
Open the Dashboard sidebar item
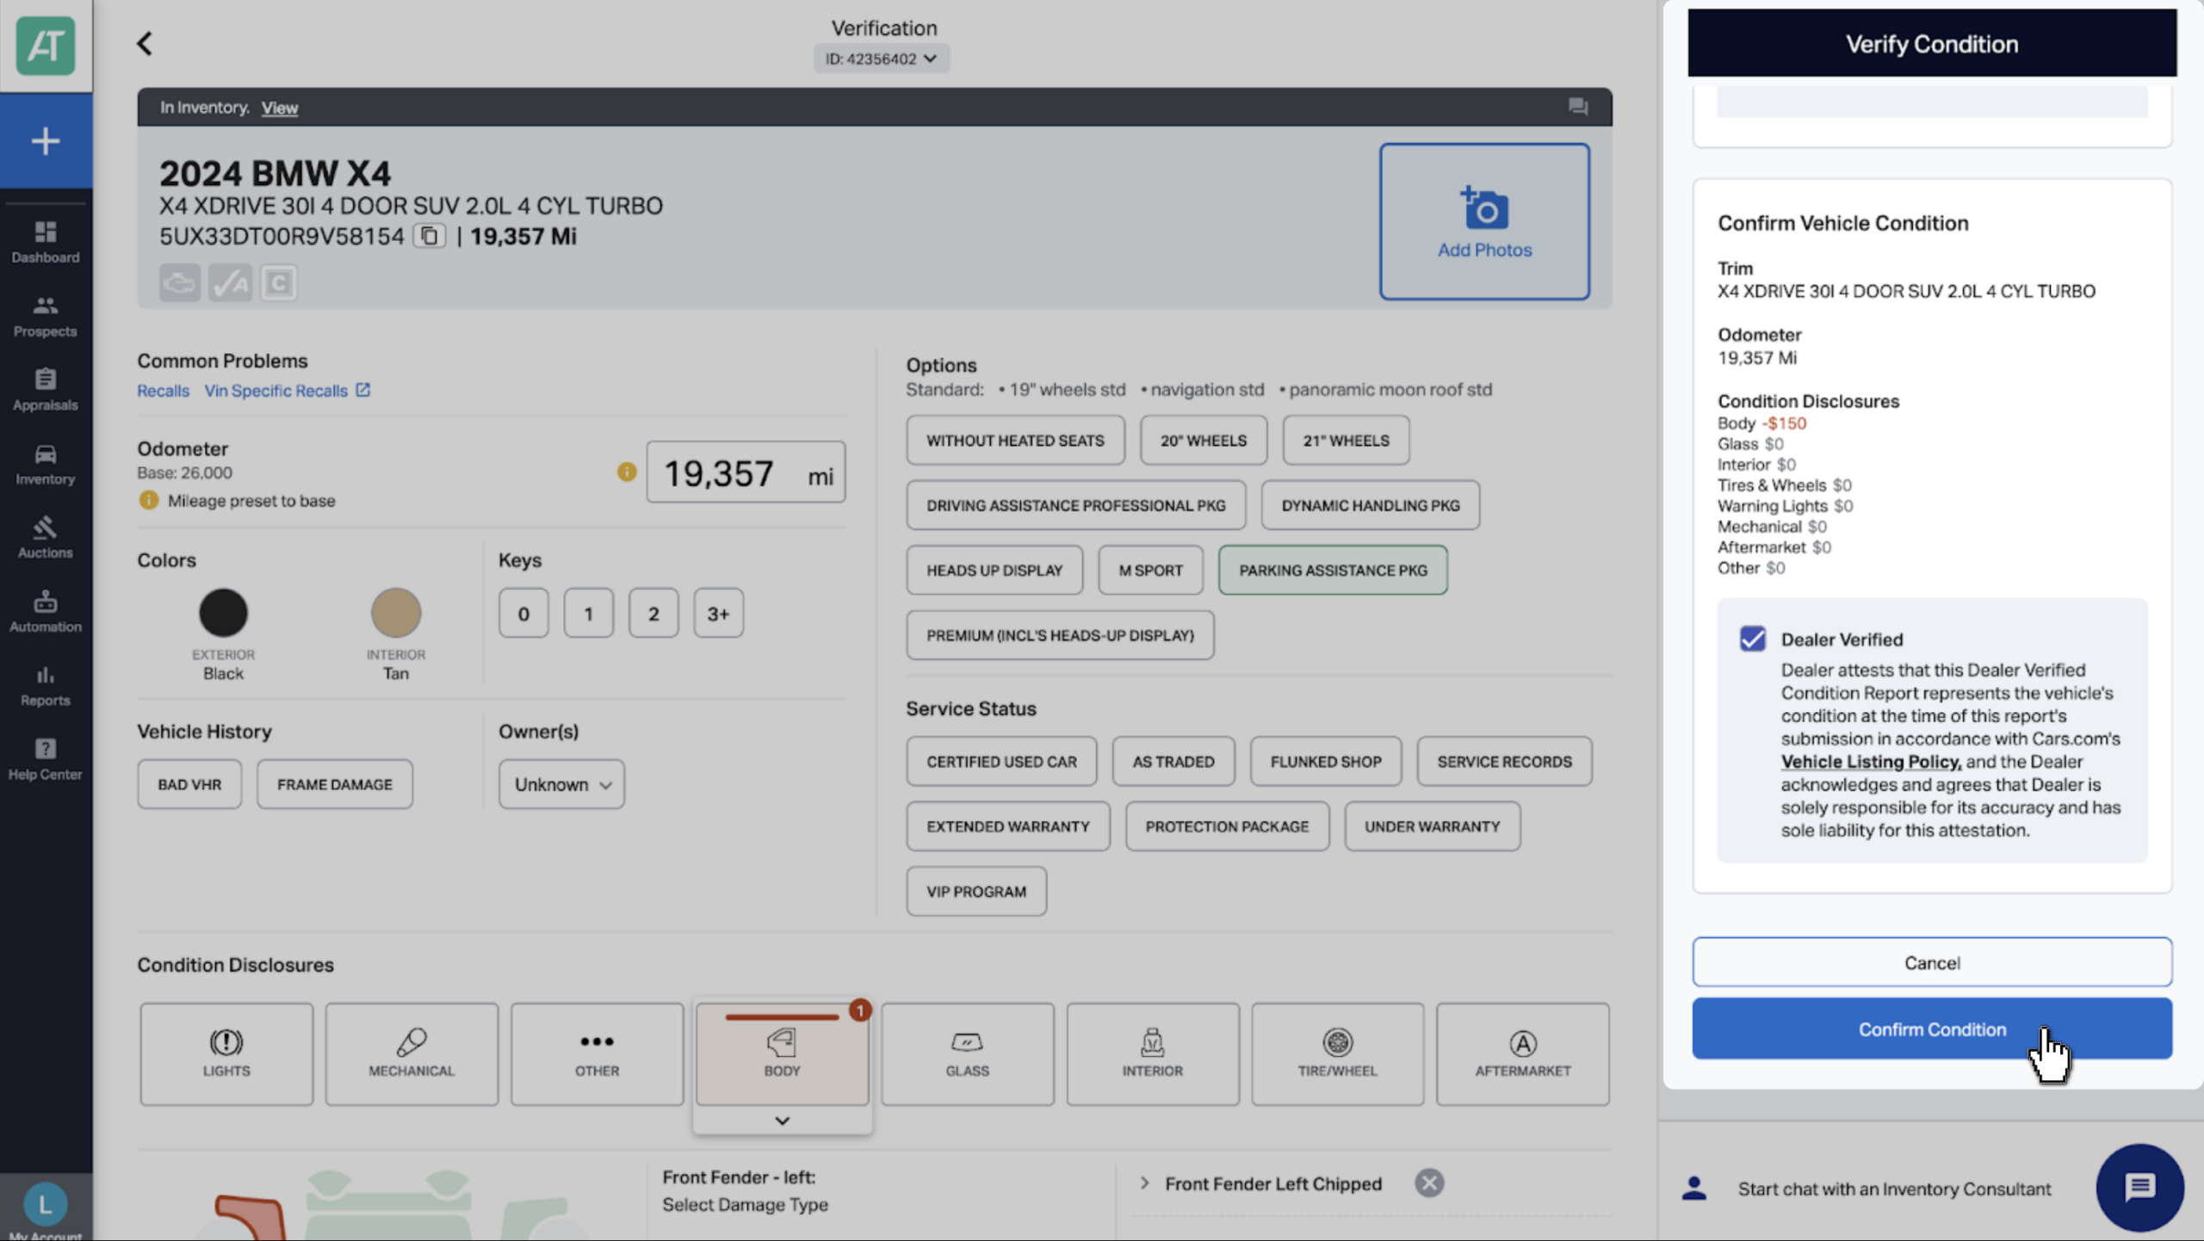click(x=46, y=242)
